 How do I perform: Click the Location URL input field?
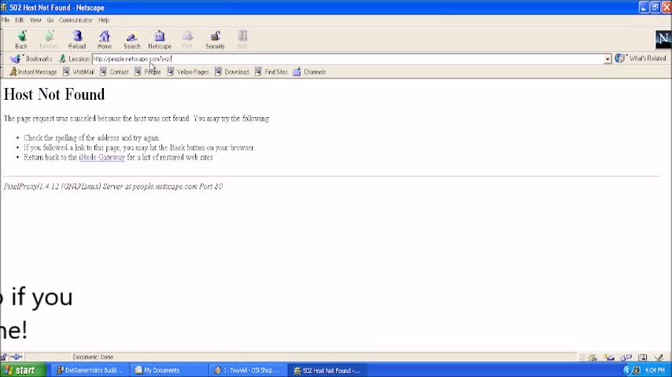pyautogui.click(x=348, y=59)
